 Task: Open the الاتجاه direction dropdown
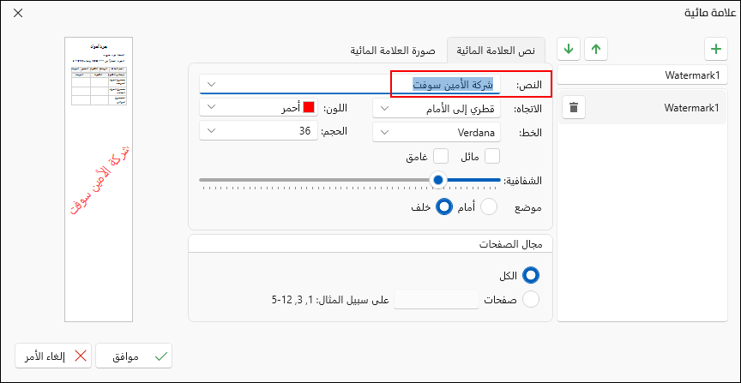point(437,108)
